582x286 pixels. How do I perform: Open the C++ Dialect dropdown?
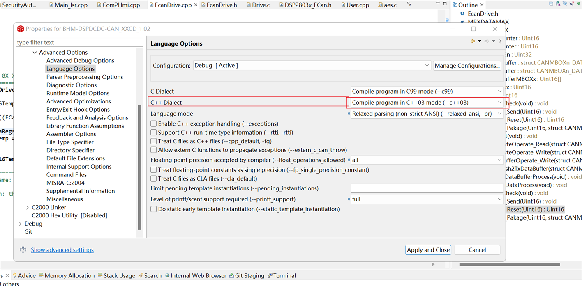click(427, 103)
